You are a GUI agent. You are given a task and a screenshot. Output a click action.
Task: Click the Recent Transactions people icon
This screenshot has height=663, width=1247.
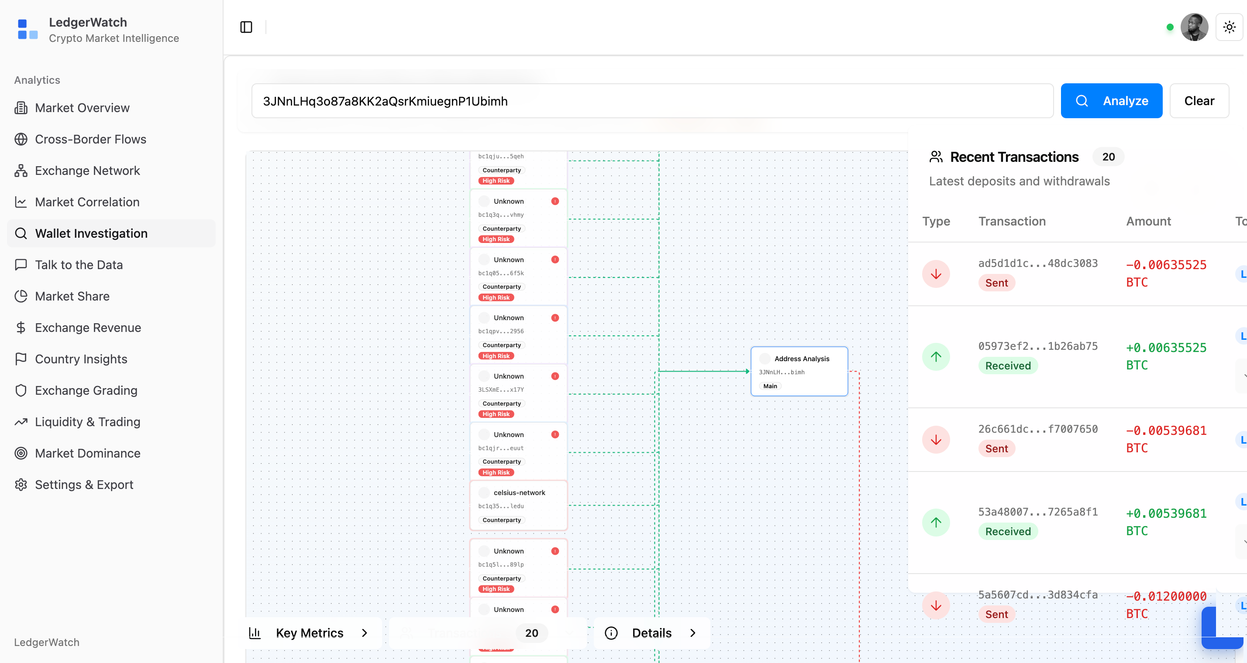point(935,156)
